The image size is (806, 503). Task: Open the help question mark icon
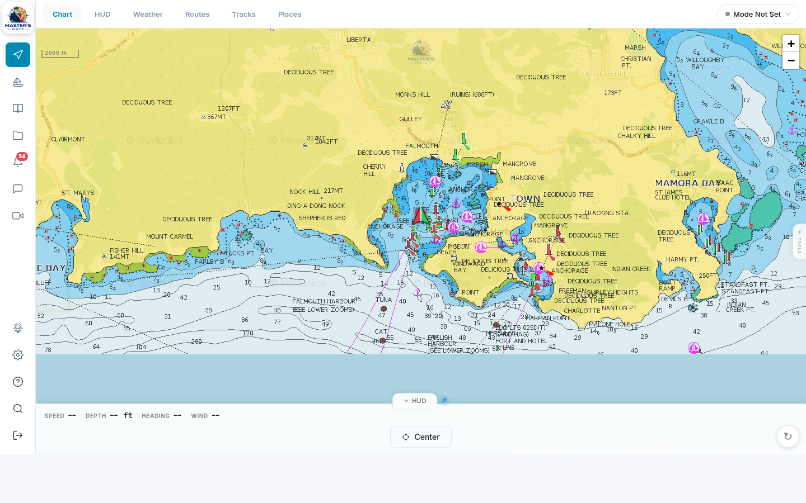[x=18, y=382]
